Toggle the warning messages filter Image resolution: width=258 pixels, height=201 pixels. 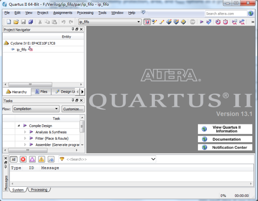[41, 159]
